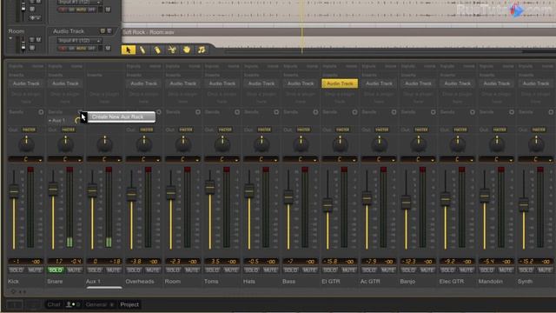
Task: Open Kick channel pan dropdown
Action: point(40,160)
